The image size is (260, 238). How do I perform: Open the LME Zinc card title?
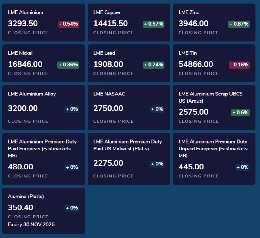pyautogui.click(x=189, y=12)
